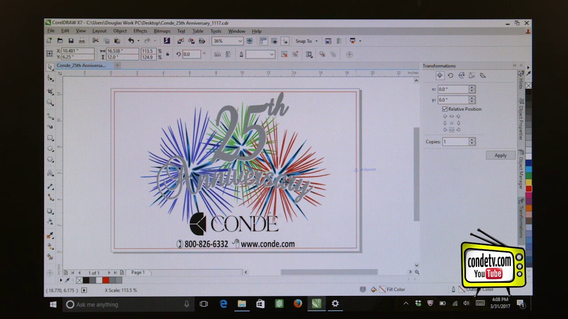This screenshot has height=319, width=568.
Task: Click Mirror horizontally icon in property bar
Action: 217,54
